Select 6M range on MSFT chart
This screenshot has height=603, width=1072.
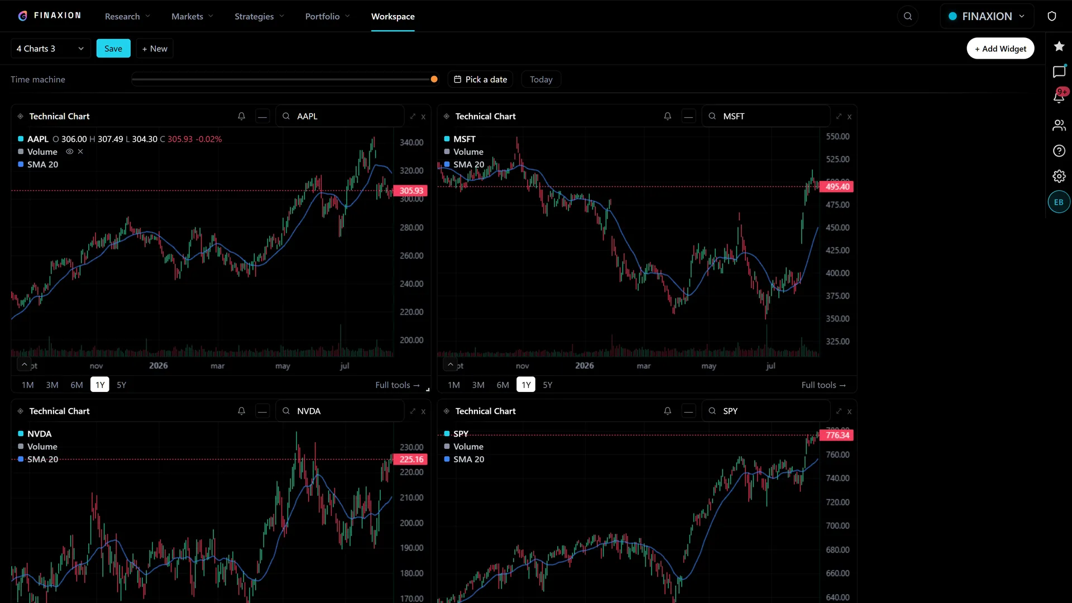502,385
